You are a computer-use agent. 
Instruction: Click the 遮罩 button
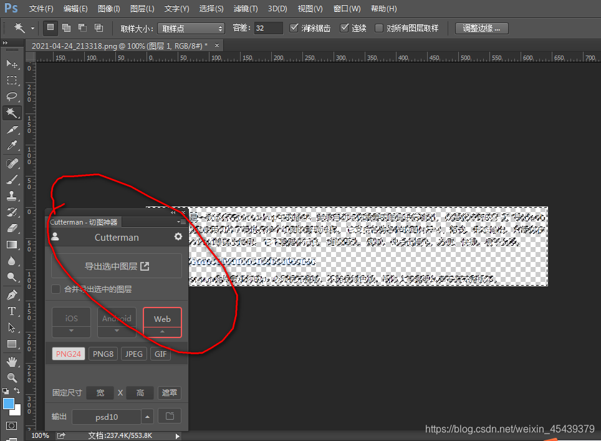tap(170, 393)
